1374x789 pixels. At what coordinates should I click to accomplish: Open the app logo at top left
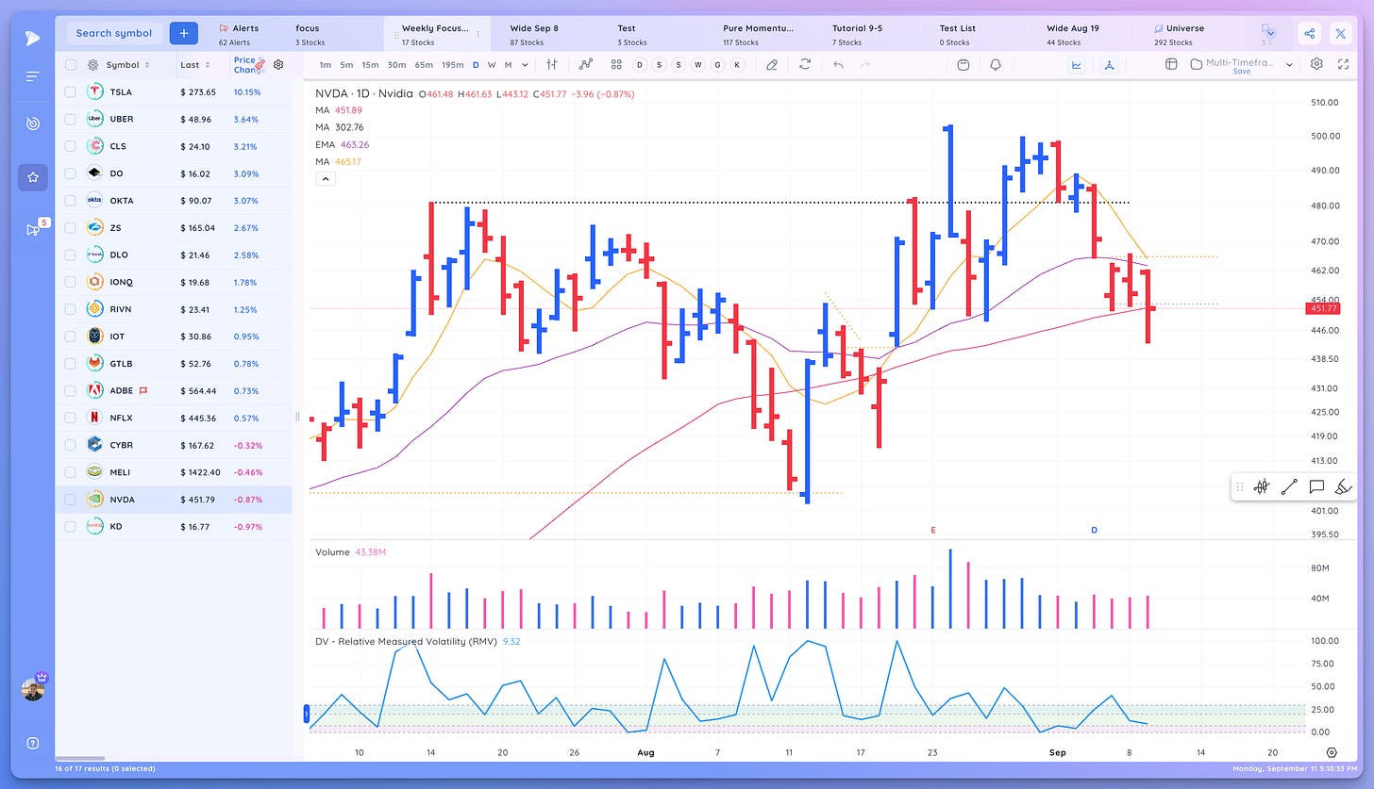33,39
